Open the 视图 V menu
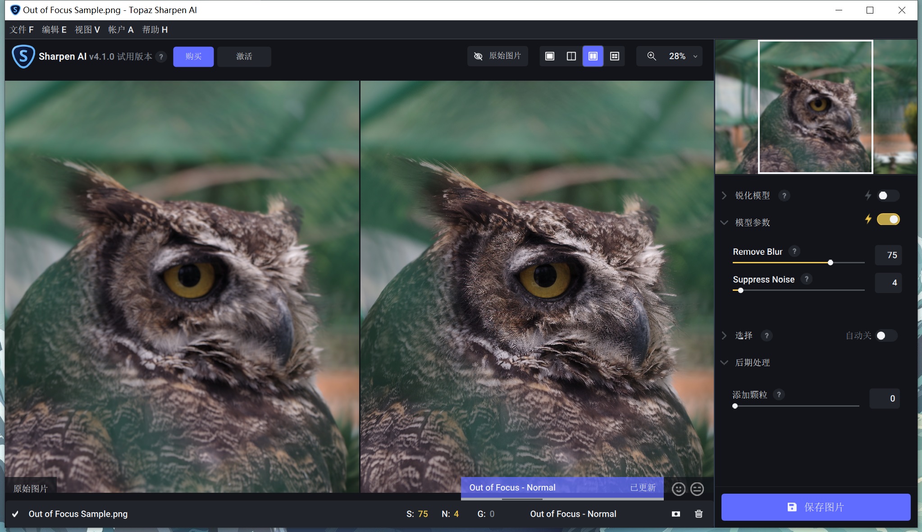This screenshot has height=532, width=922. (87, 30)
